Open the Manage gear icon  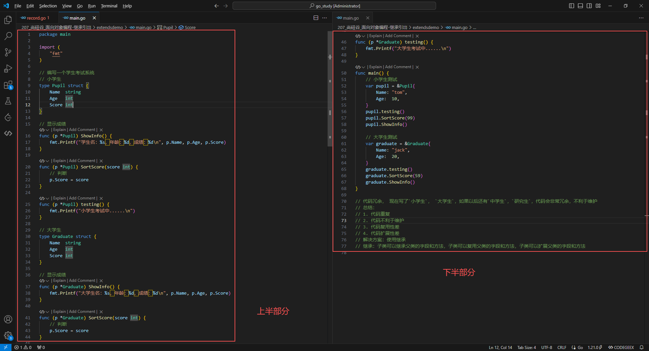(8, 335)
